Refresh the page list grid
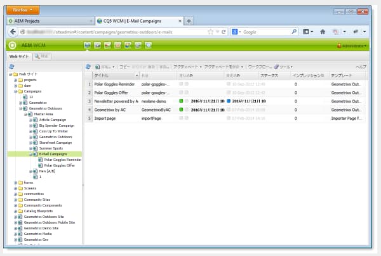Screen dimensions: 381x256 [88, 67]
